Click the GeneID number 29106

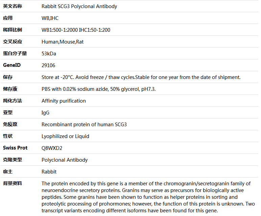coord(48,65)
